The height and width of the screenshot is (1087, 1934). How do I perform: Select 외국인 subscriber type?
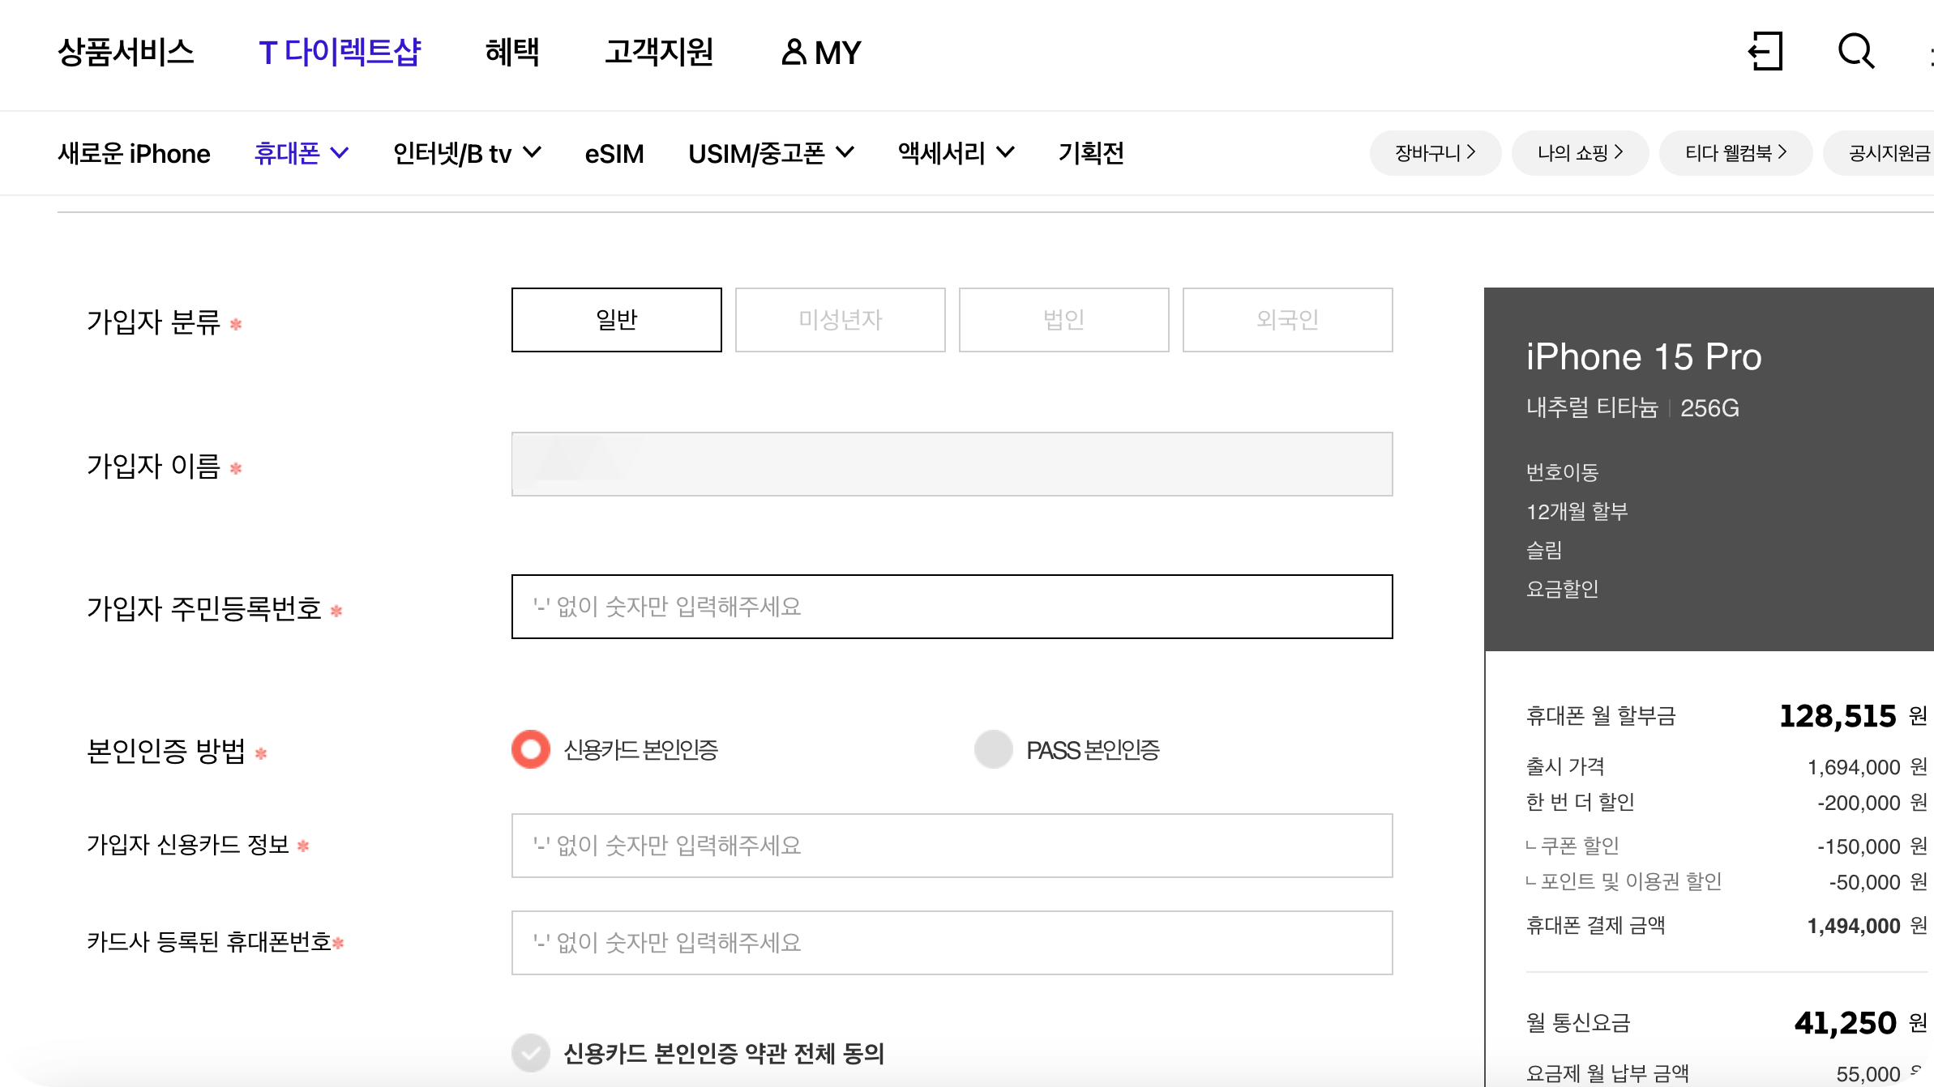tap(1288, 320)
